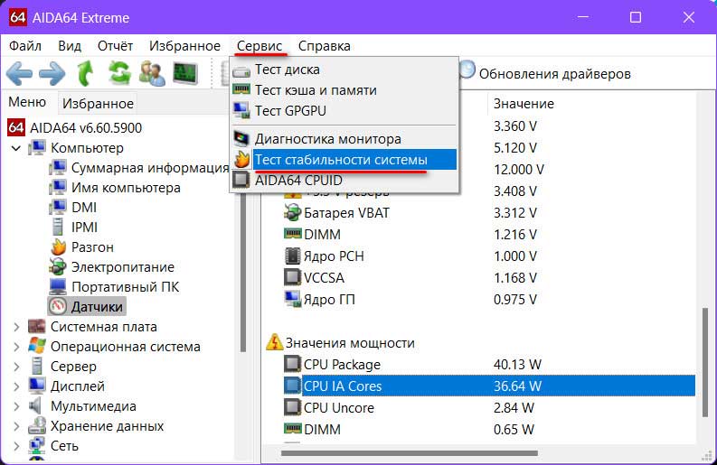The width and height of the screenshot is (717, 465).
Task: Click the Обновления драйверов icon
Action: (x=467, y=70)
